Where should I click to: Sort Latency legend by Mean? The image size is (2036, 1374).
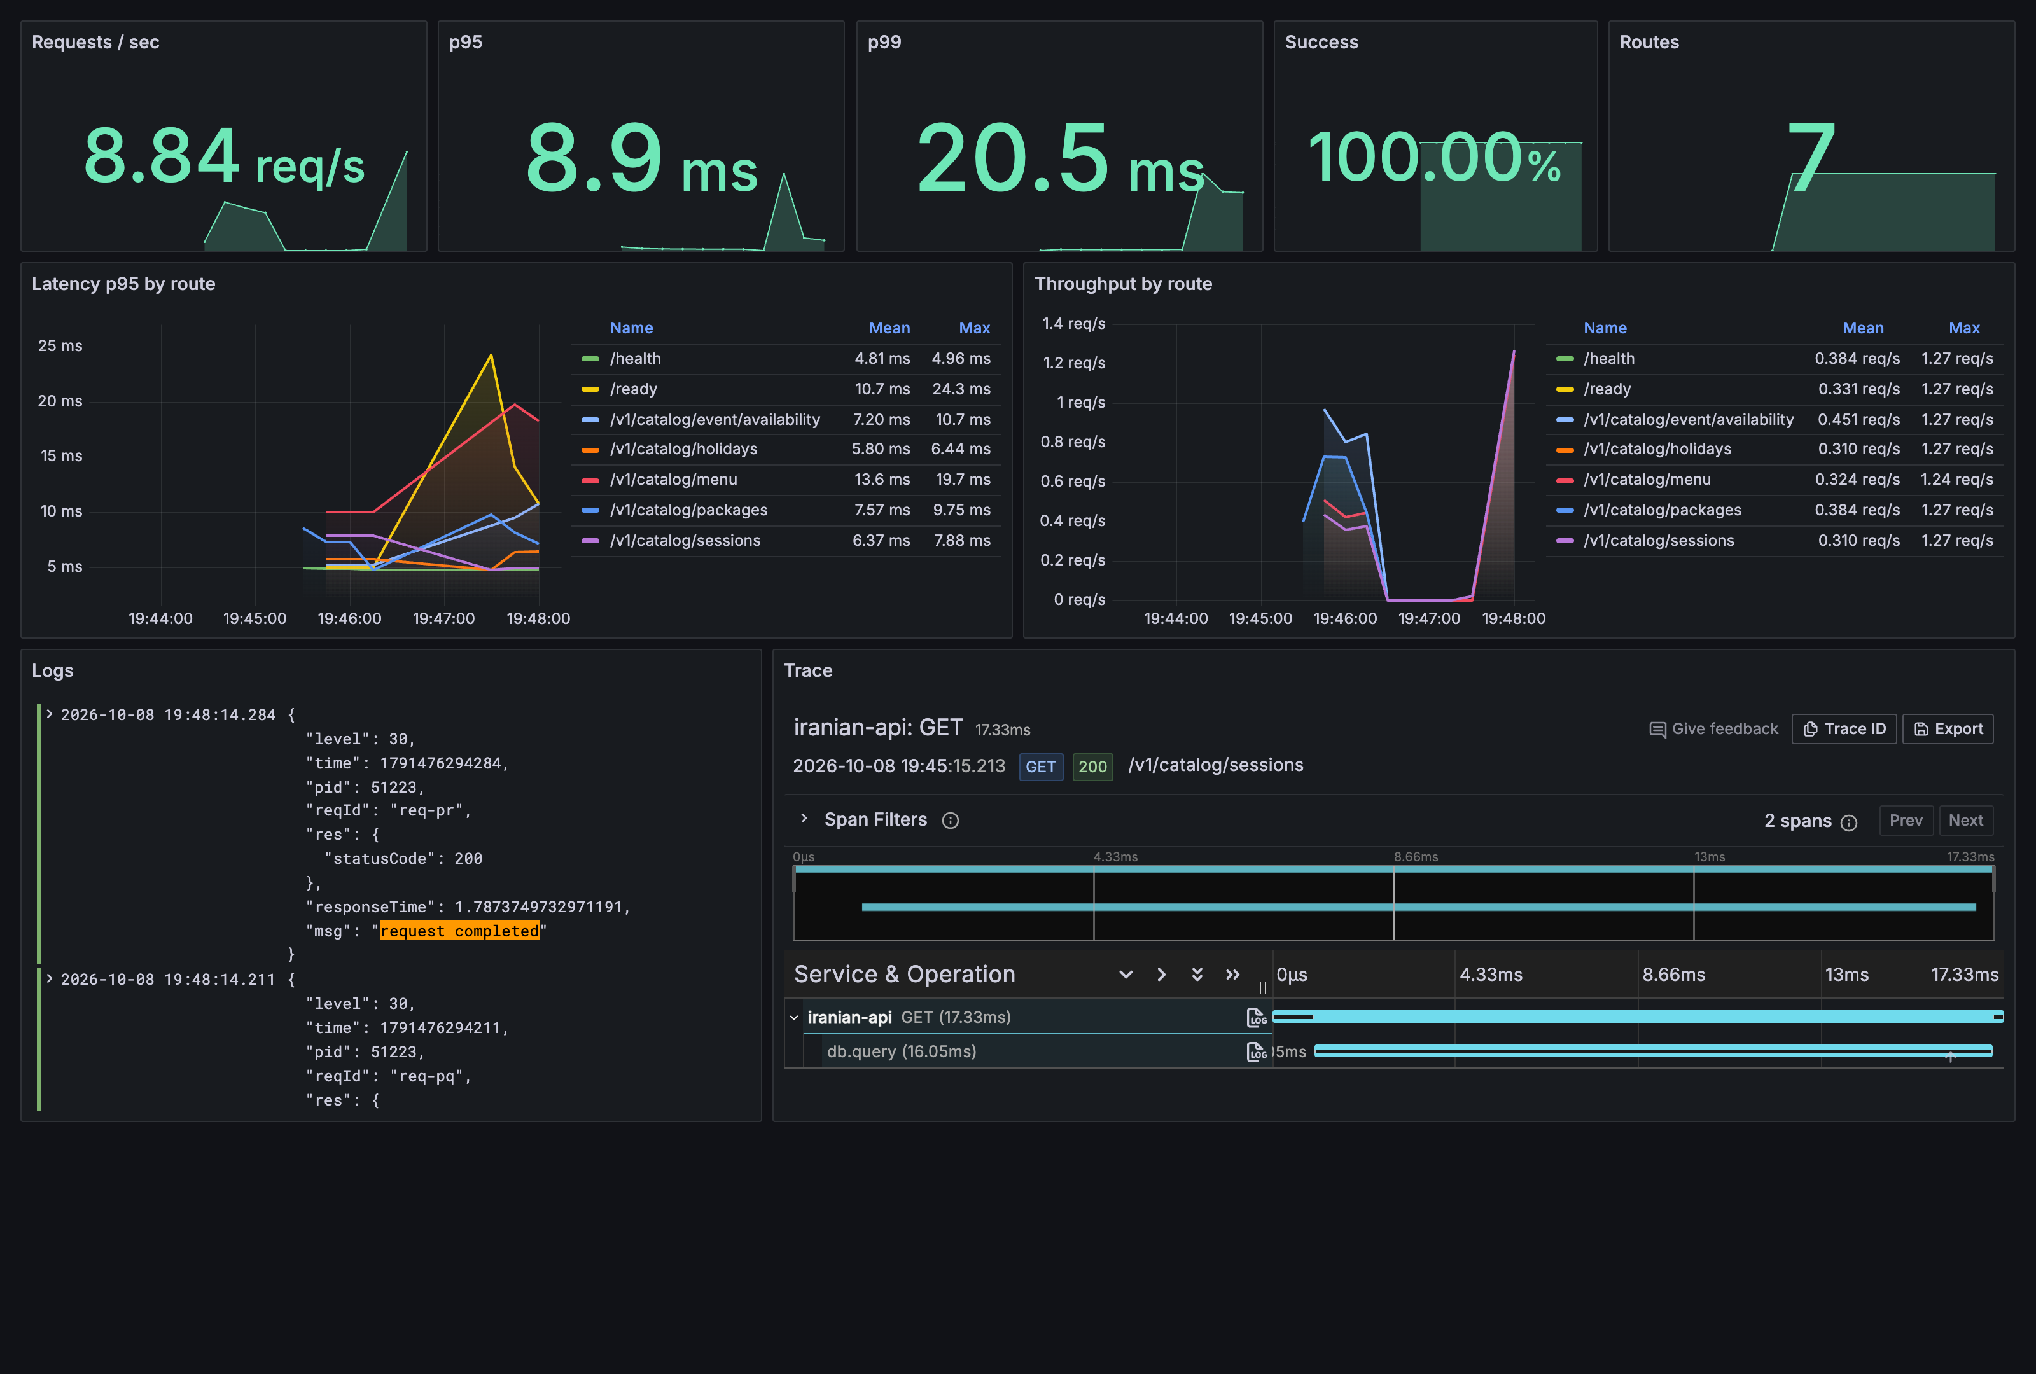click(x=888, y=328)
